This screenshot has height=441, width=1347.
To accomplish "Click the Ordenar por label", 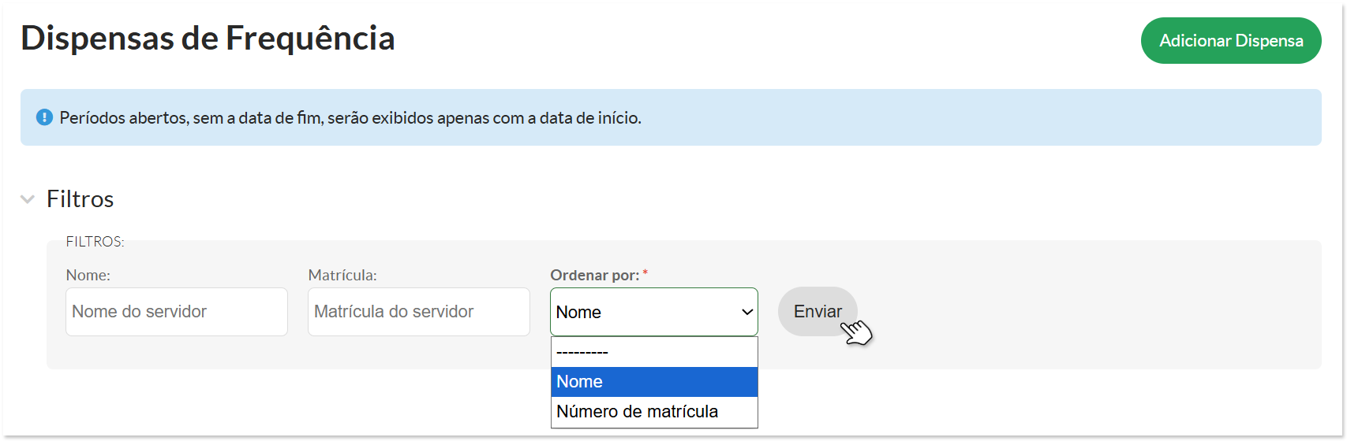I will pyautogui.click(x=594, y=276).
